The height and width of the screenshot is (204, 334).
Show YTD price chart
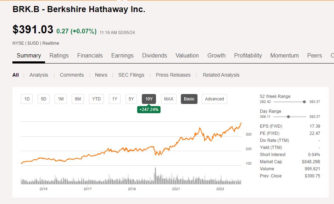coord(96,99)
